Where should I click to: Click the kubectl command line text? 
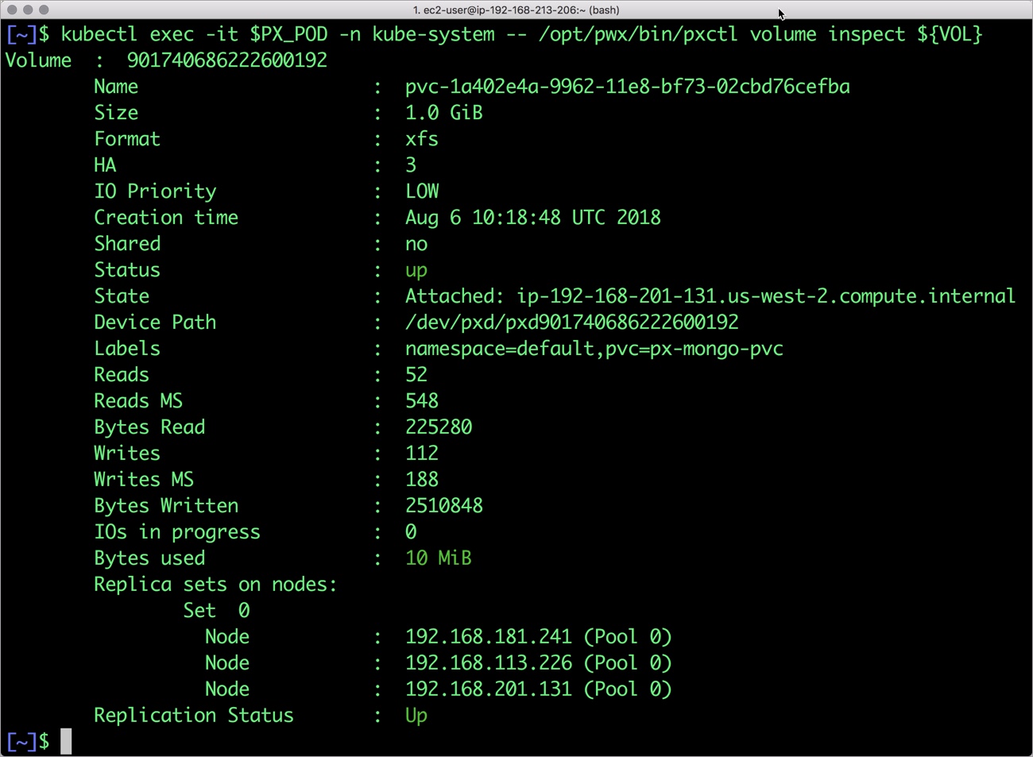pyautogui.click(x=521, y=35)
